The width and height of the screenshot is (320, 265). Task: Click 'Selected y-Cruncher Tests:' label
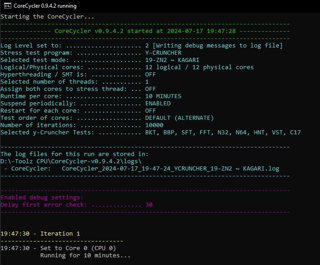point(48,132)
